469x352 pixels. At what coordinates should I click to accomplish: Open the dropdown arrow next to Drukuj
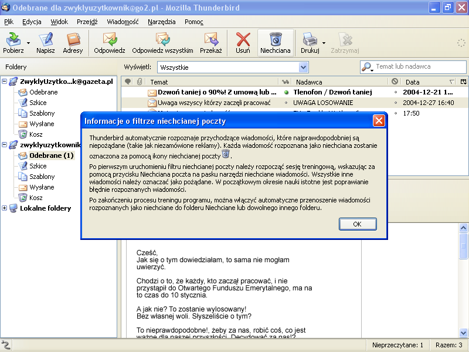tap(324, 43)
